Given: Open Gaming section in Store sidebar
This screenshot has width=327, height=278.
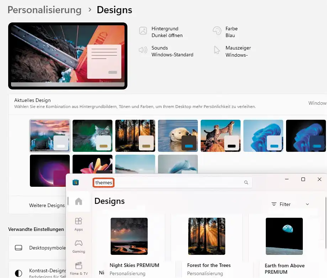Looking at the screenshot, I should tap(79, 247).
